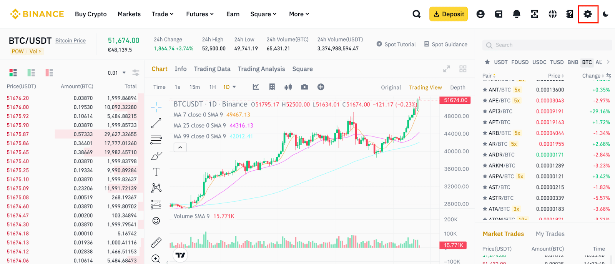Favorite the API3/BTC pair star
Viewport: 615px width, 264px height.
[x=485, y=111]
